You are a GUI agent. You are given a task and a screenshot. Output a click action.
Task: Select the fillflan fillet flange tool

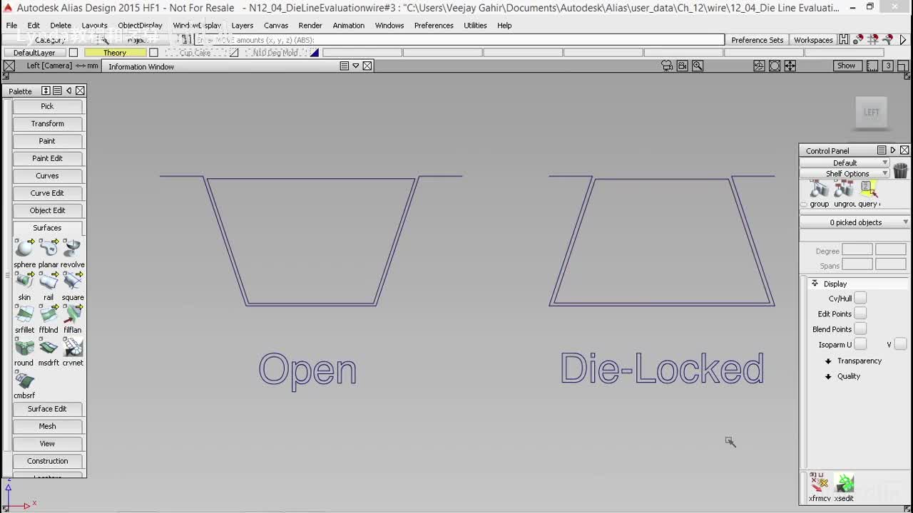(73, 313)
